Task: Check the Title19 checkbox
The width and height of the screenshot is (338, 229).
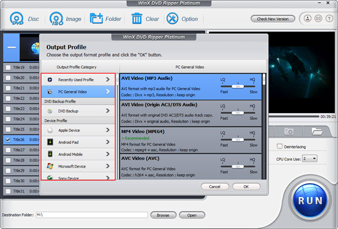Action: tap(8, 68)
